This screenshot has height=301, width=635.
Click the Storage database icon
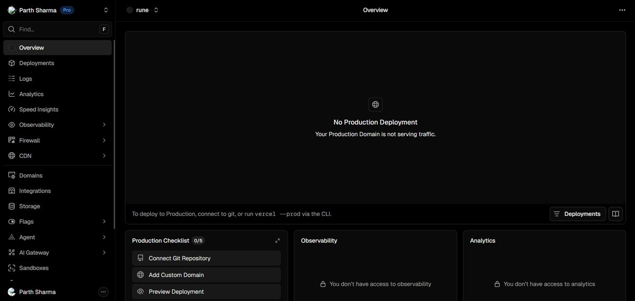tap(12, 206)
